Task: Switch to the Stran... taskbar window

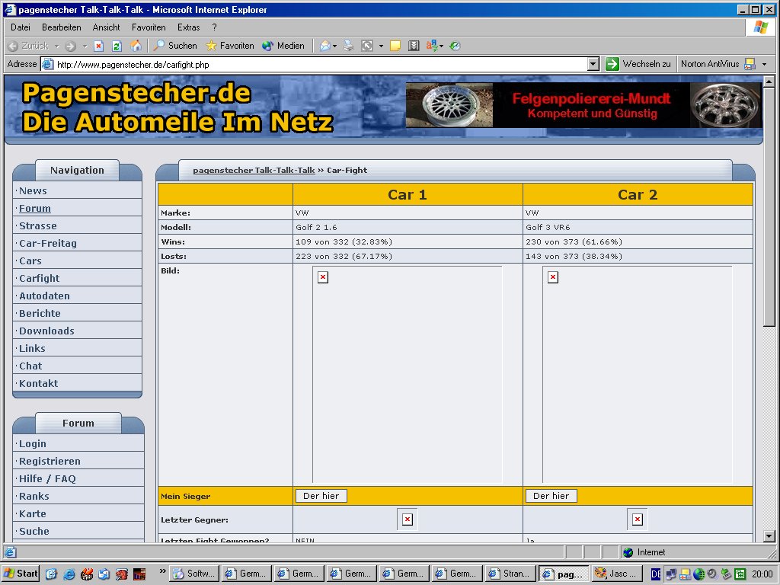Action: 510,574
